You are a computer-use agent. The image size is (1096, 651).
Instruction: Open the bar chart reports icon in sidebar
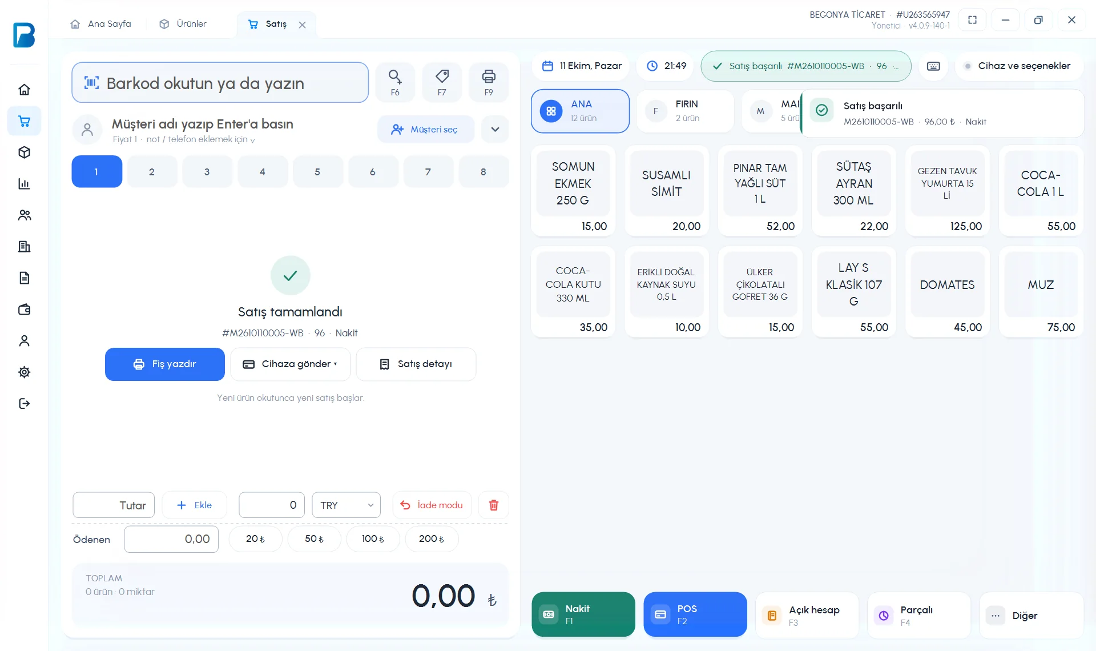(24, 184)
